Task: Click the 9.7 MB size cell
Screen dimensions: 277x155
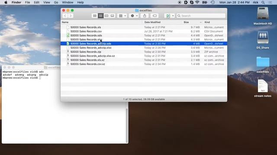Action: click(x=195, y=27)
